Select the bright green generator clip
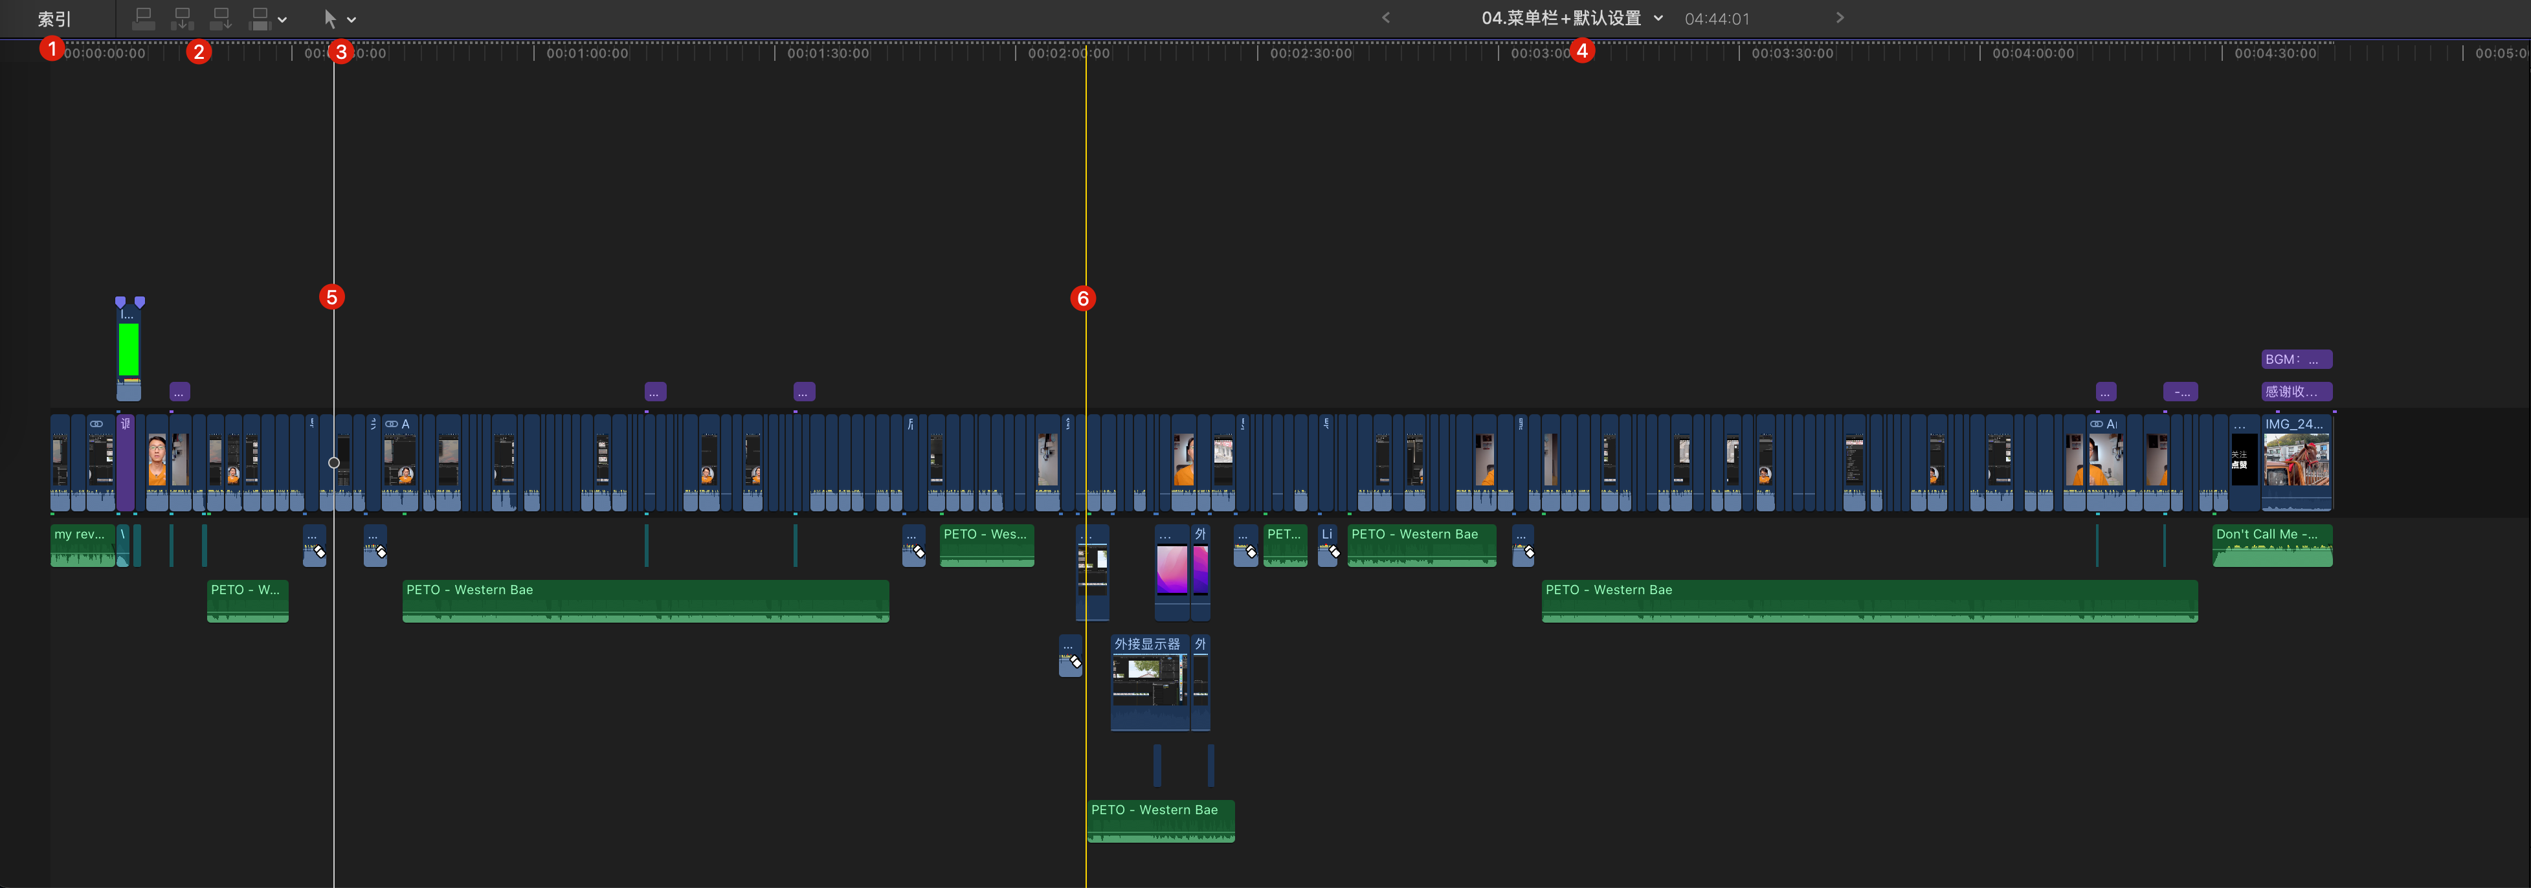Viewport: 2531px width, 888px height. click(x=129, y=349)
